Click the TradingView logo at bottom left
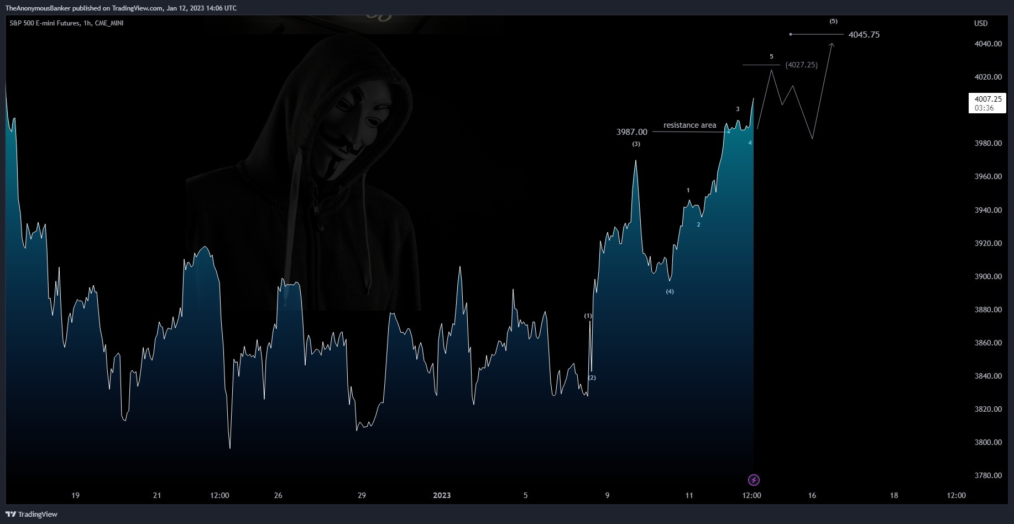 tap(32, 514)
